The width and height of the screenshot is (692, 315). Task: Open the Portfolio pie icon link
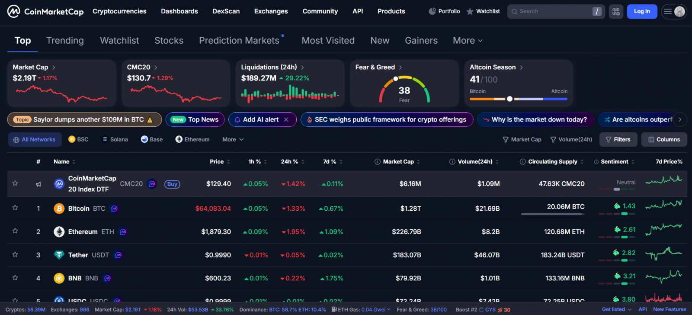pos(444,11)
